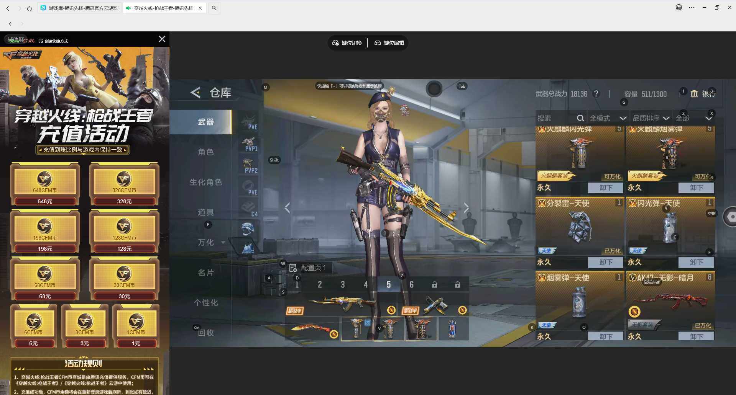Select the PVP2 weapon category icon
This screenshot has height=395, width=736.
click(x=249, y=165)
